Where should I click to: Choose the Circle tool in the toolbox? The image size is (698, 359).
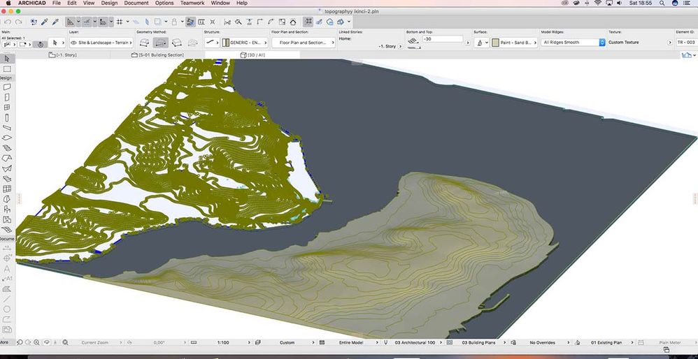tap(7, 308)
